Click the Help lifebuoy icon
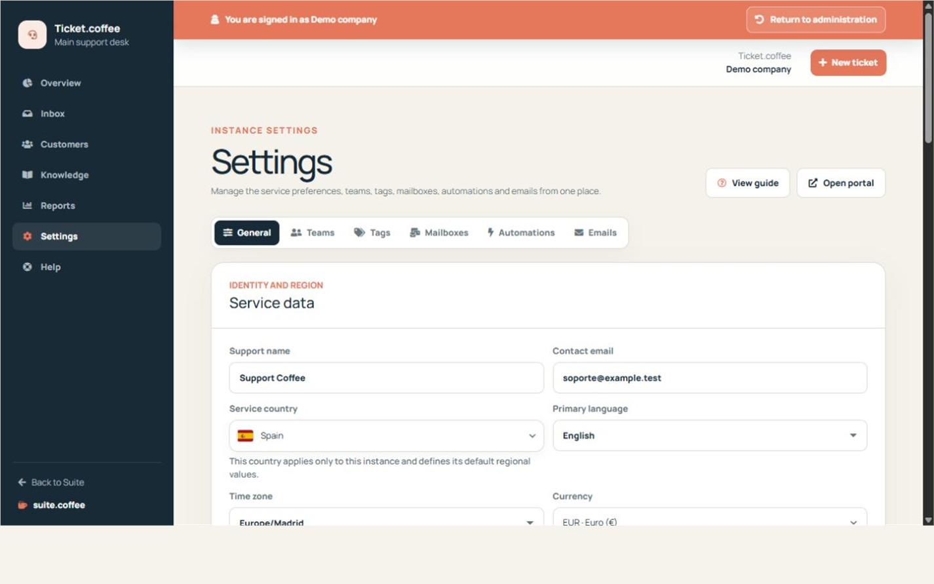This screenshot has height=584, width=934. [x=28, y=267]
